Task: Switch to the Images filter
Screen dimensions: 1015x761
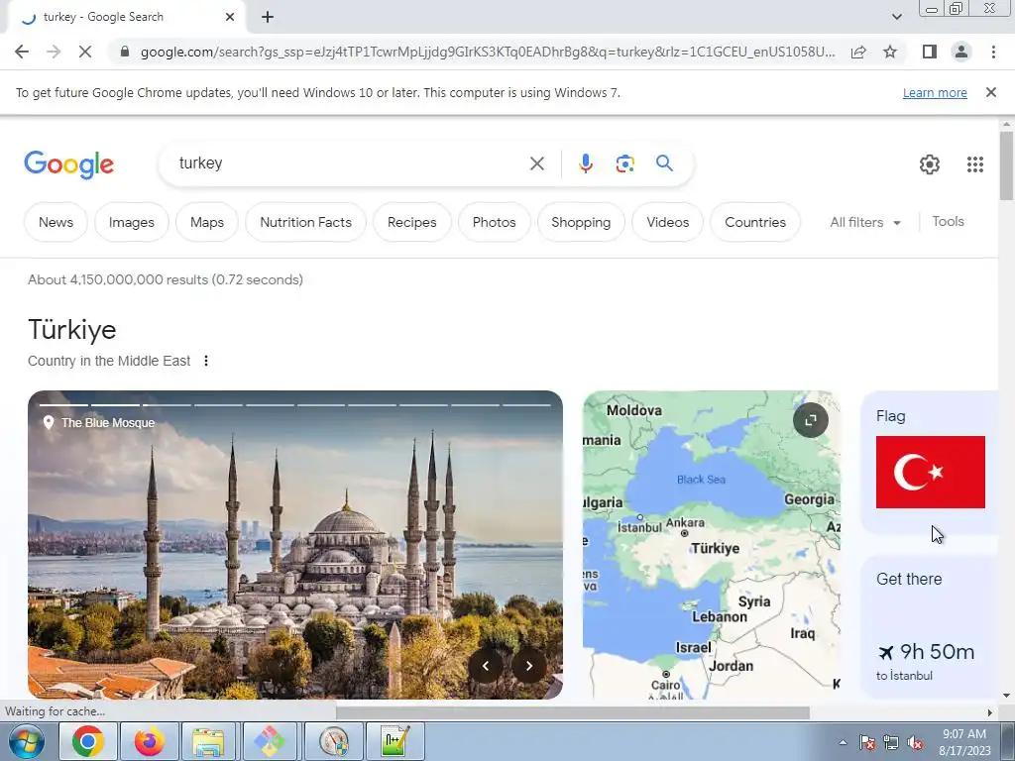Action: (132, 222)
